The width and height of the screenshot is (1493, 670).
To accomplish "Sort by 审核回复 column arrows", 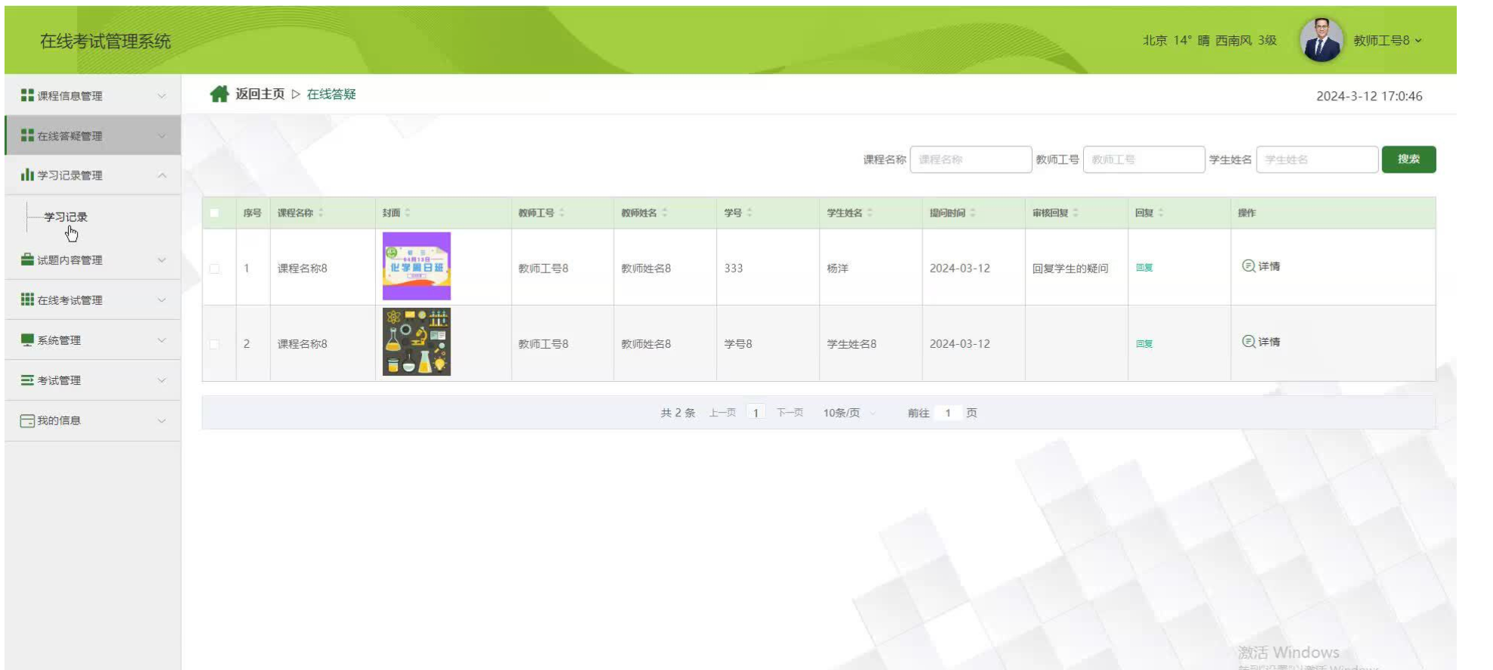I will point(1076,213).
